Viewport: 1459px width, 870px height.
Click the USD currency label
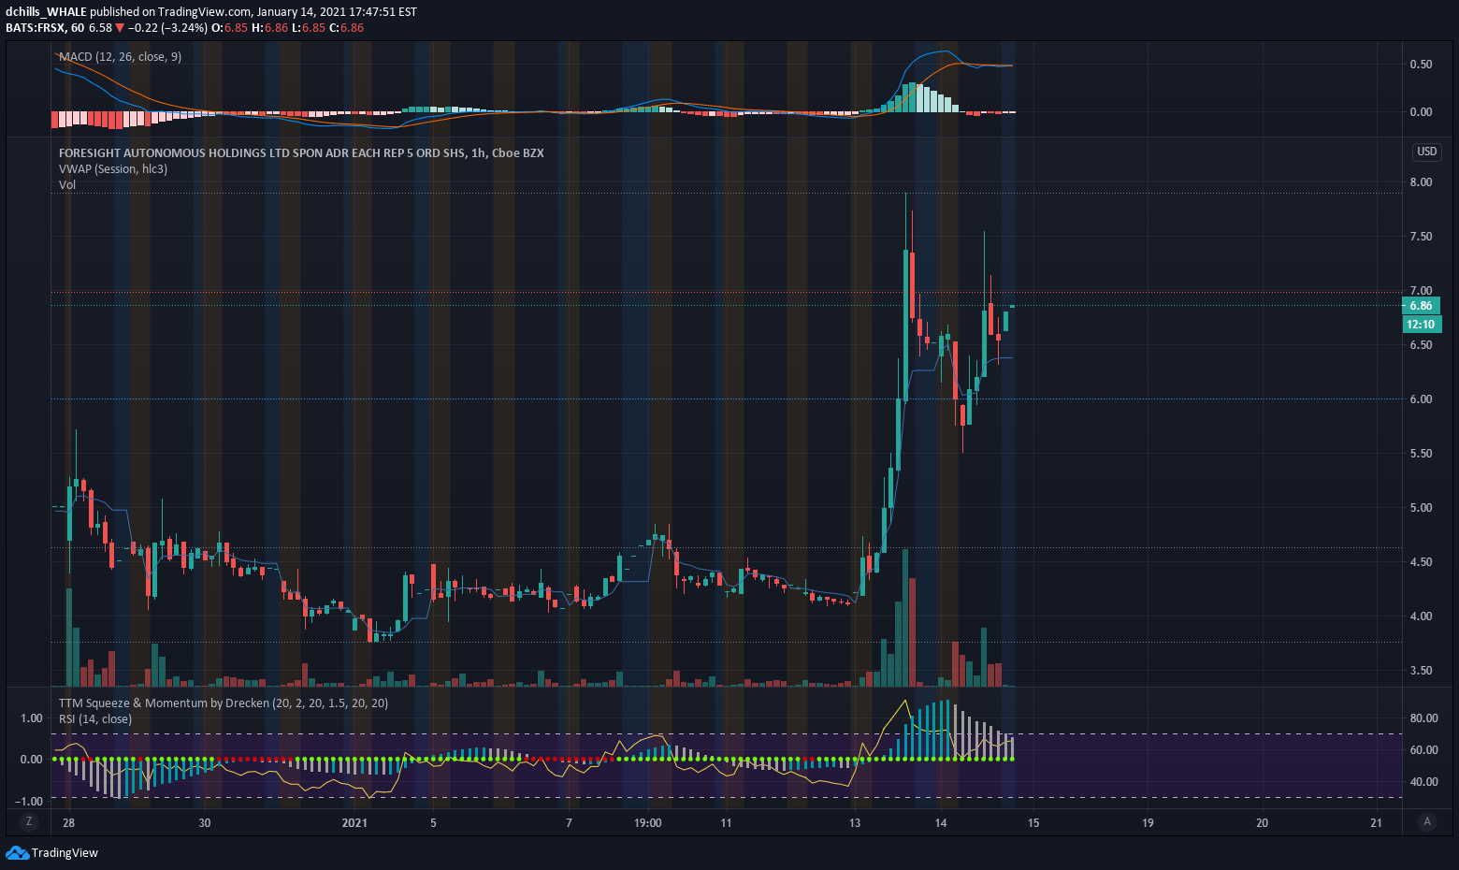1426,152
